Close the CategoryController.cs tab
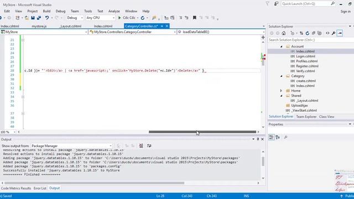This screenshot has width=354, height=199. pyautogui.click(x=167, y=26)
